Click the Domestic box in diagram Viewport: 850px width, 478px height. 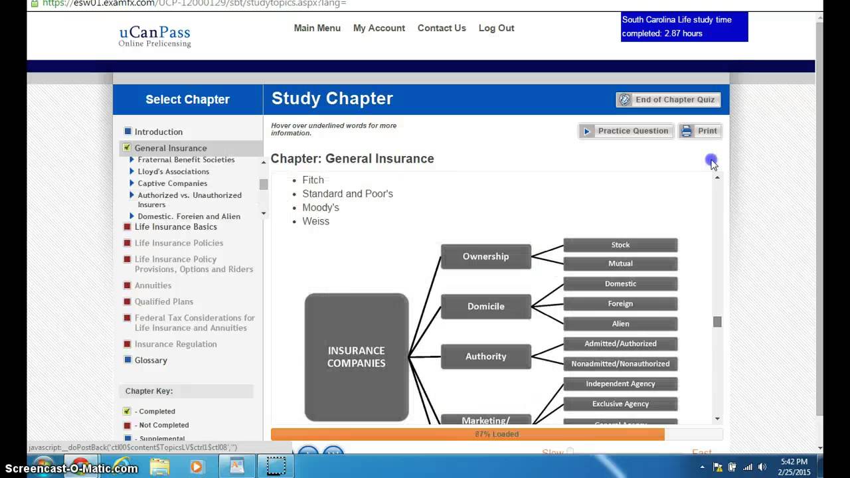620,283
